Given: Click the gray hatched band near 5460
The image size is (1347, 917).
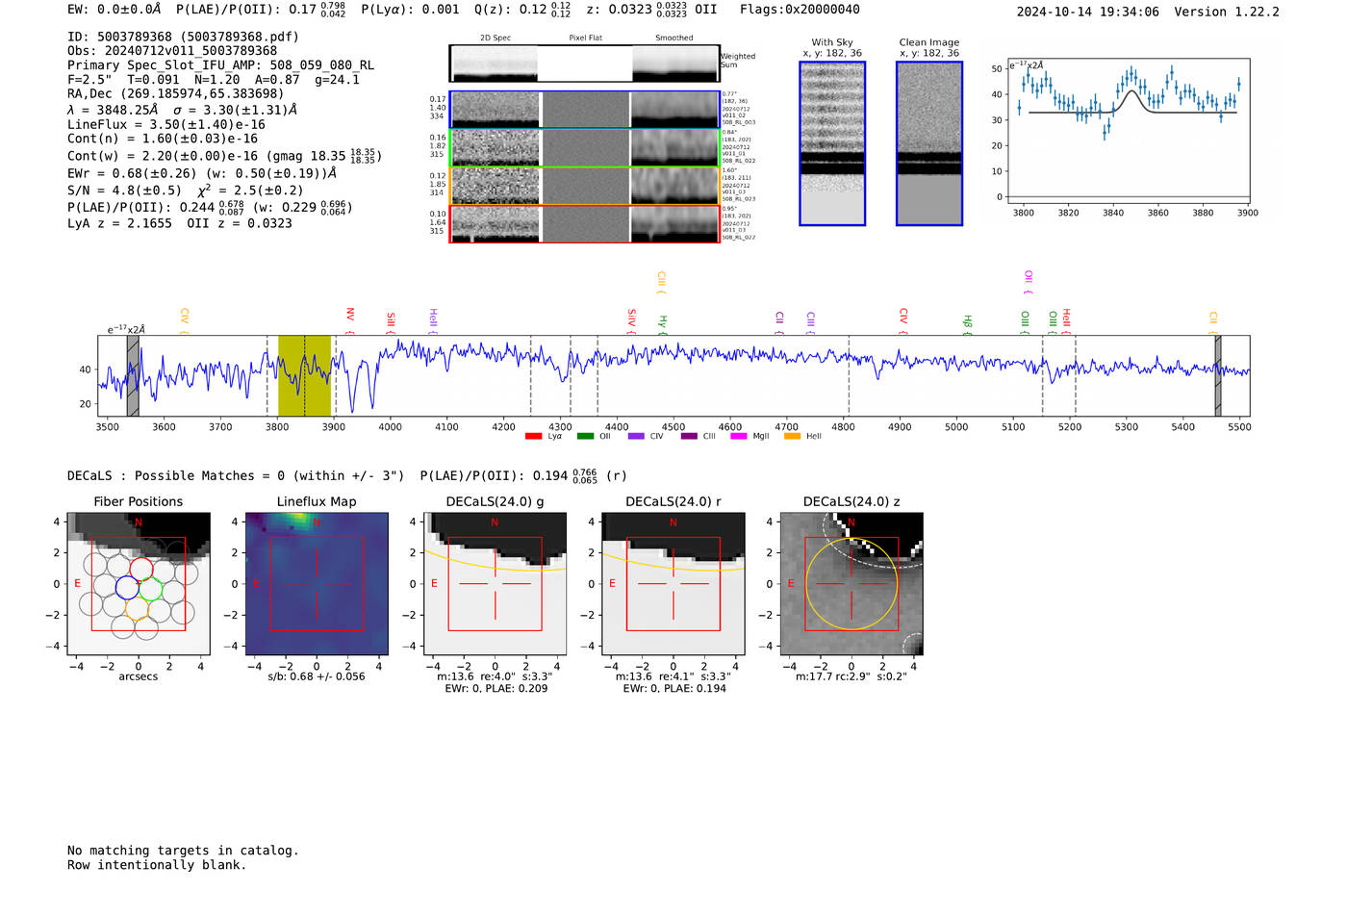Looking at the screenshot, I should pos(1217,375).
